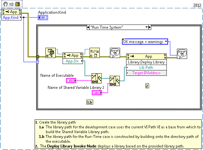Click the error handler outside the case structure
Screen dimensions: 203x150
(182, 53)
